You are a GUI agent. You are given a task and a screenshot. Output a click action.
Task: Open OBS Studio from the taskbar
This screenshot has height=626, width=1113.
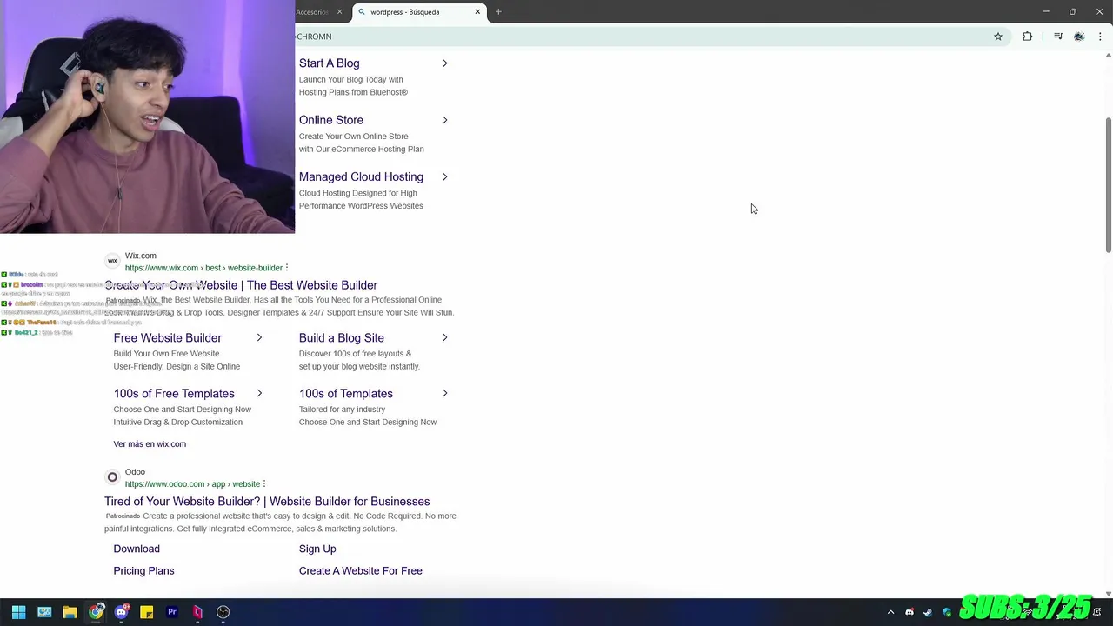click(223, 612)
